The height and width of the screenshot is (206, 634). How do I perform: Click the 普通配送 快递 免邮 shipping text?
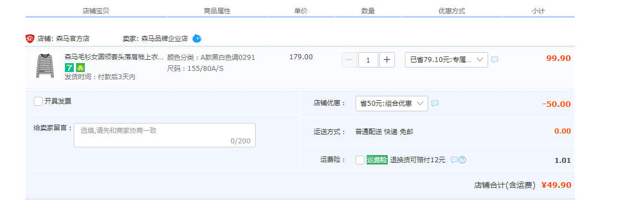(384, 132)
